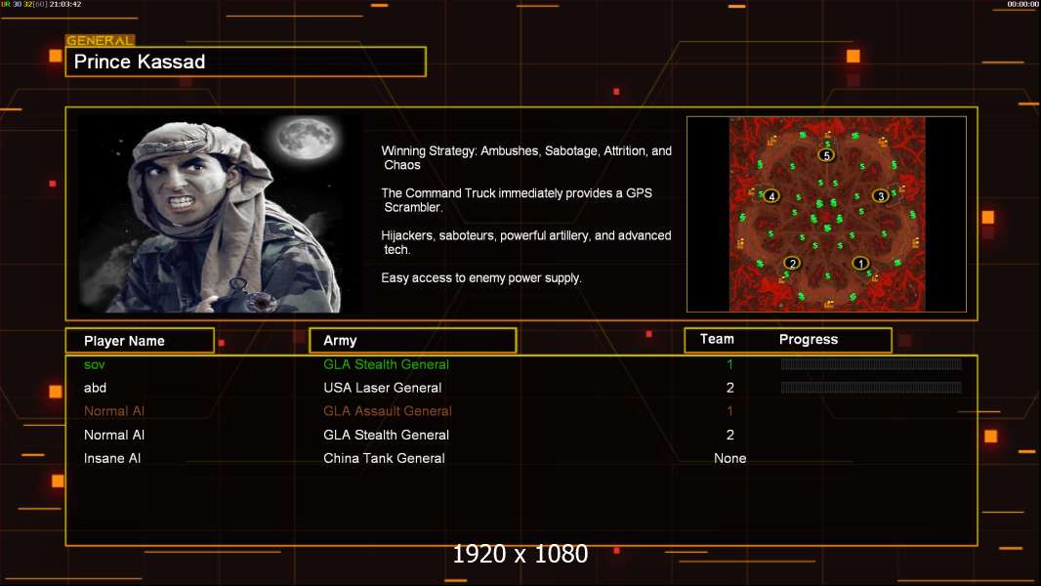The height and width of the screenshot is (586, 1041).
Task: Click Easy access to enemy power supply
Action: point(481,278)
